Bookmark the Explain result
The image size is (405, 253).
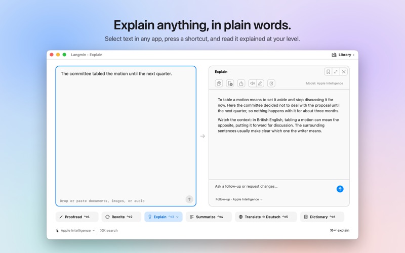pyautogui.click(x=328, y=72)
